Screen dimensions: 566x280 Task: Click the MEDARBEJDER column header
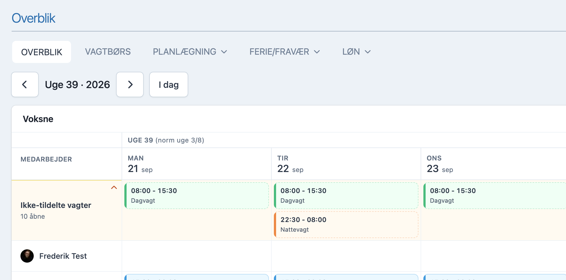(x=46, y=159)
